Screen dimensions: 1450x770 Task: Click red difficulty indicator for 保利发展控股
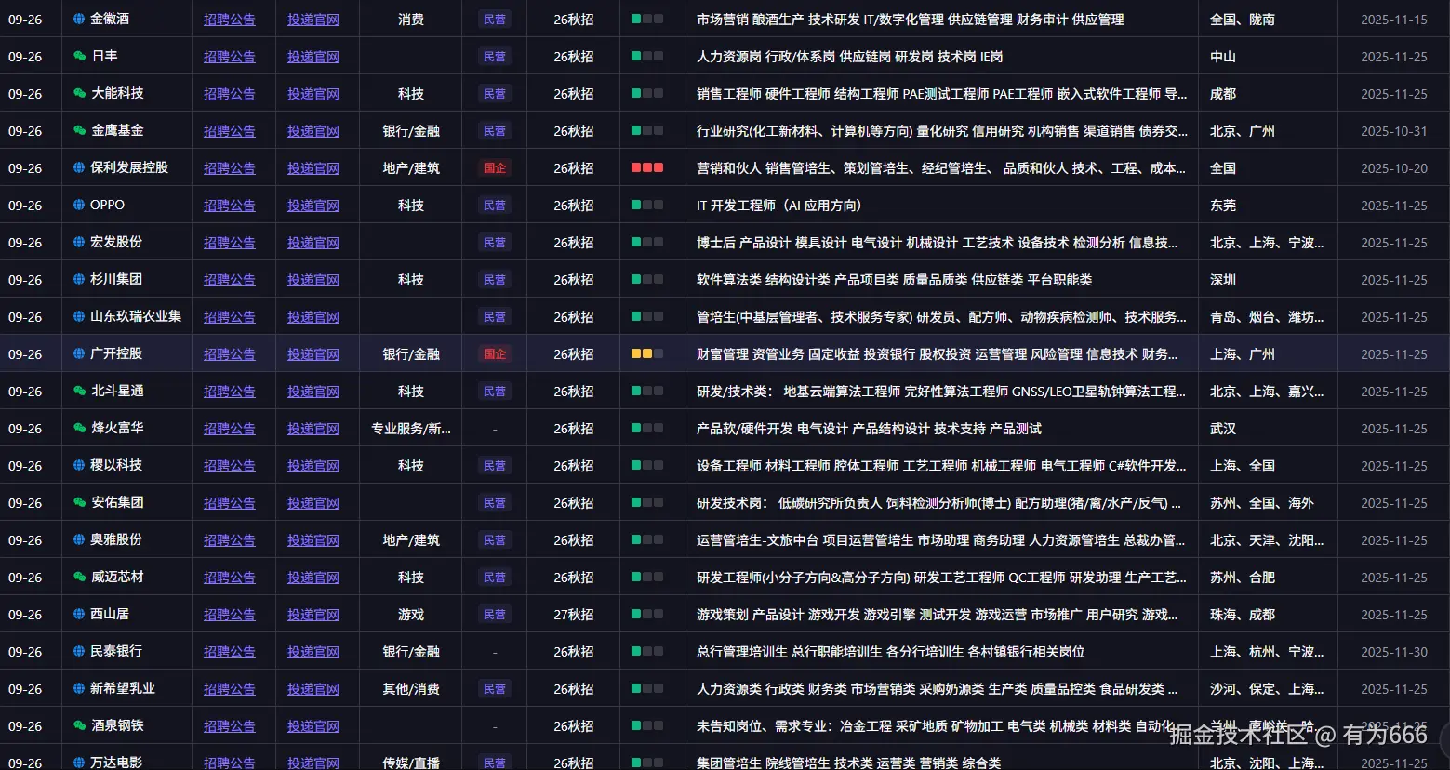pyautogui.click(x=647, y=167)
